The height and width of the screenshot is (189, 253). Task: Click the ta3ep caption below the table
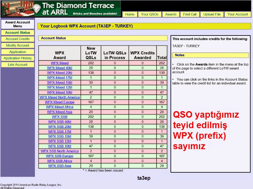pyautogui.click(x=144, y=178)
